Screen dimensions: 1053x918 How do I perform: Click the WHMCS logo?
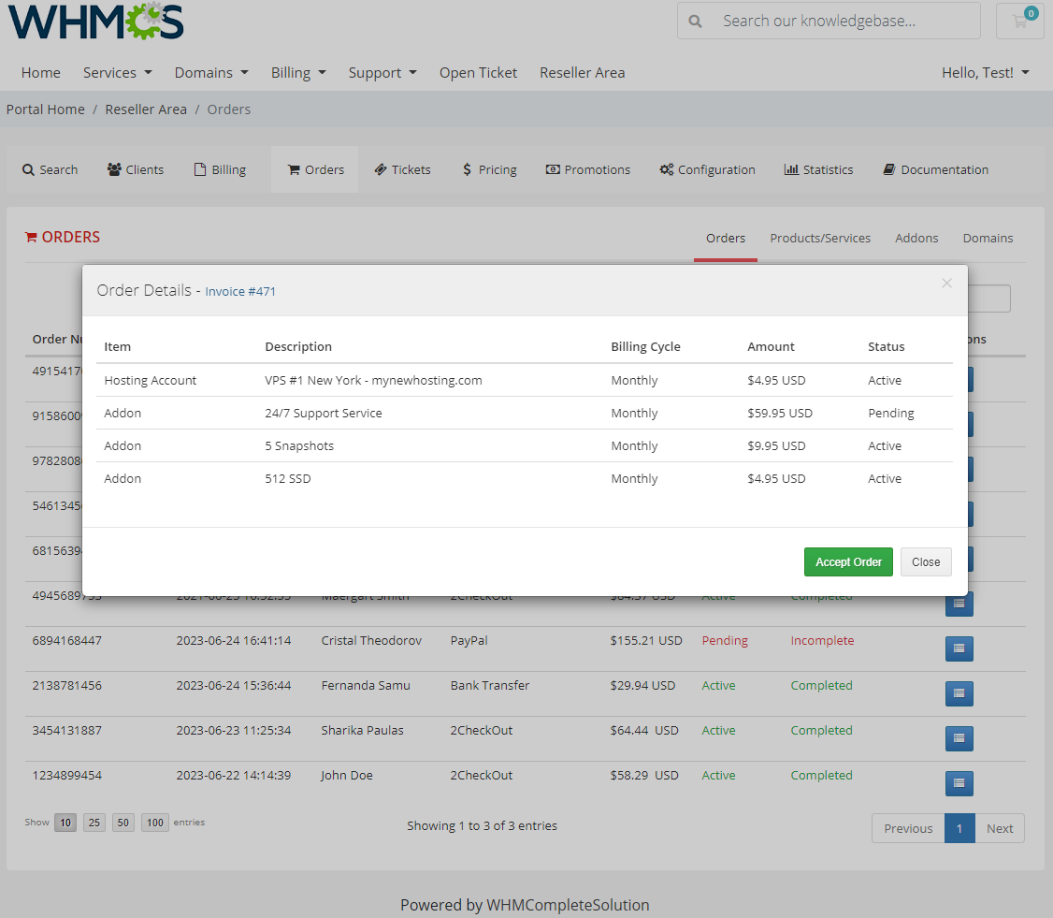[95, 21]
